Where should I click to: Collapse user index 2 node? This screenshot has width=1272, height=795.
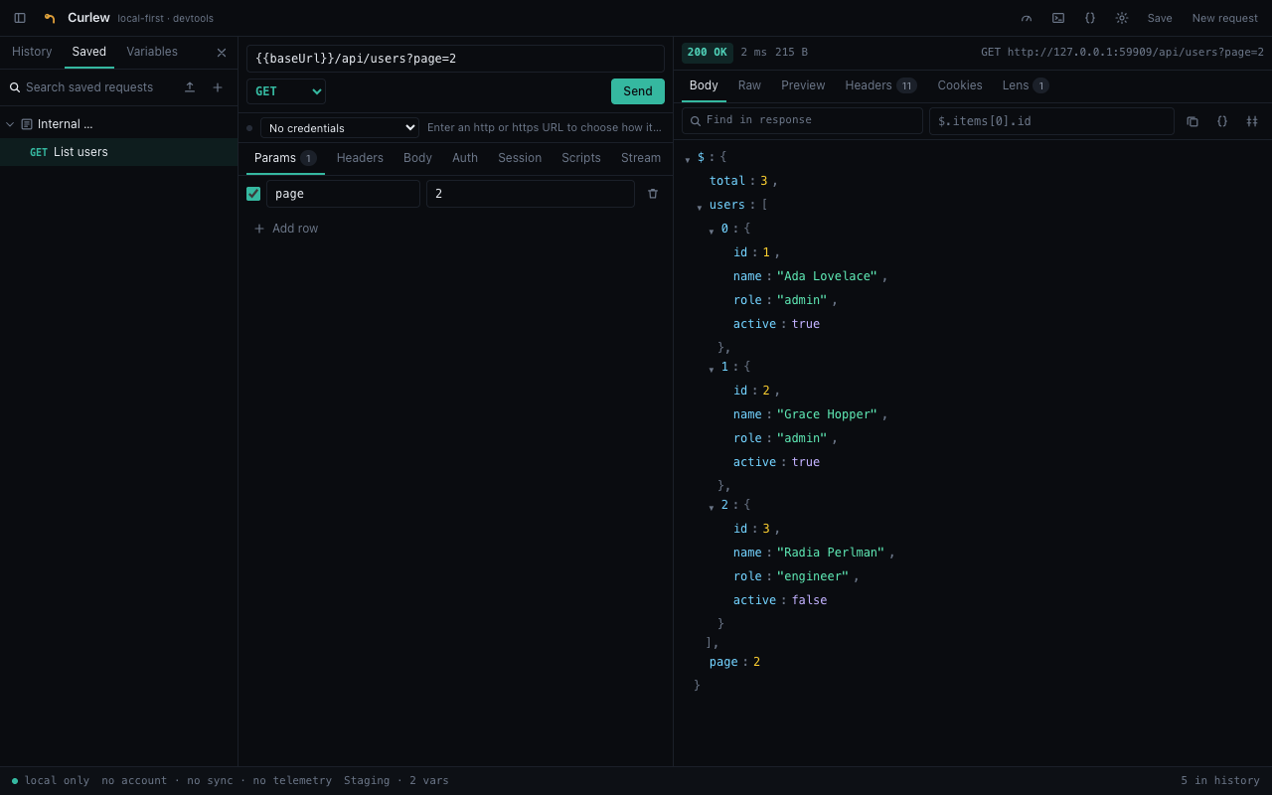pos(712,507)
